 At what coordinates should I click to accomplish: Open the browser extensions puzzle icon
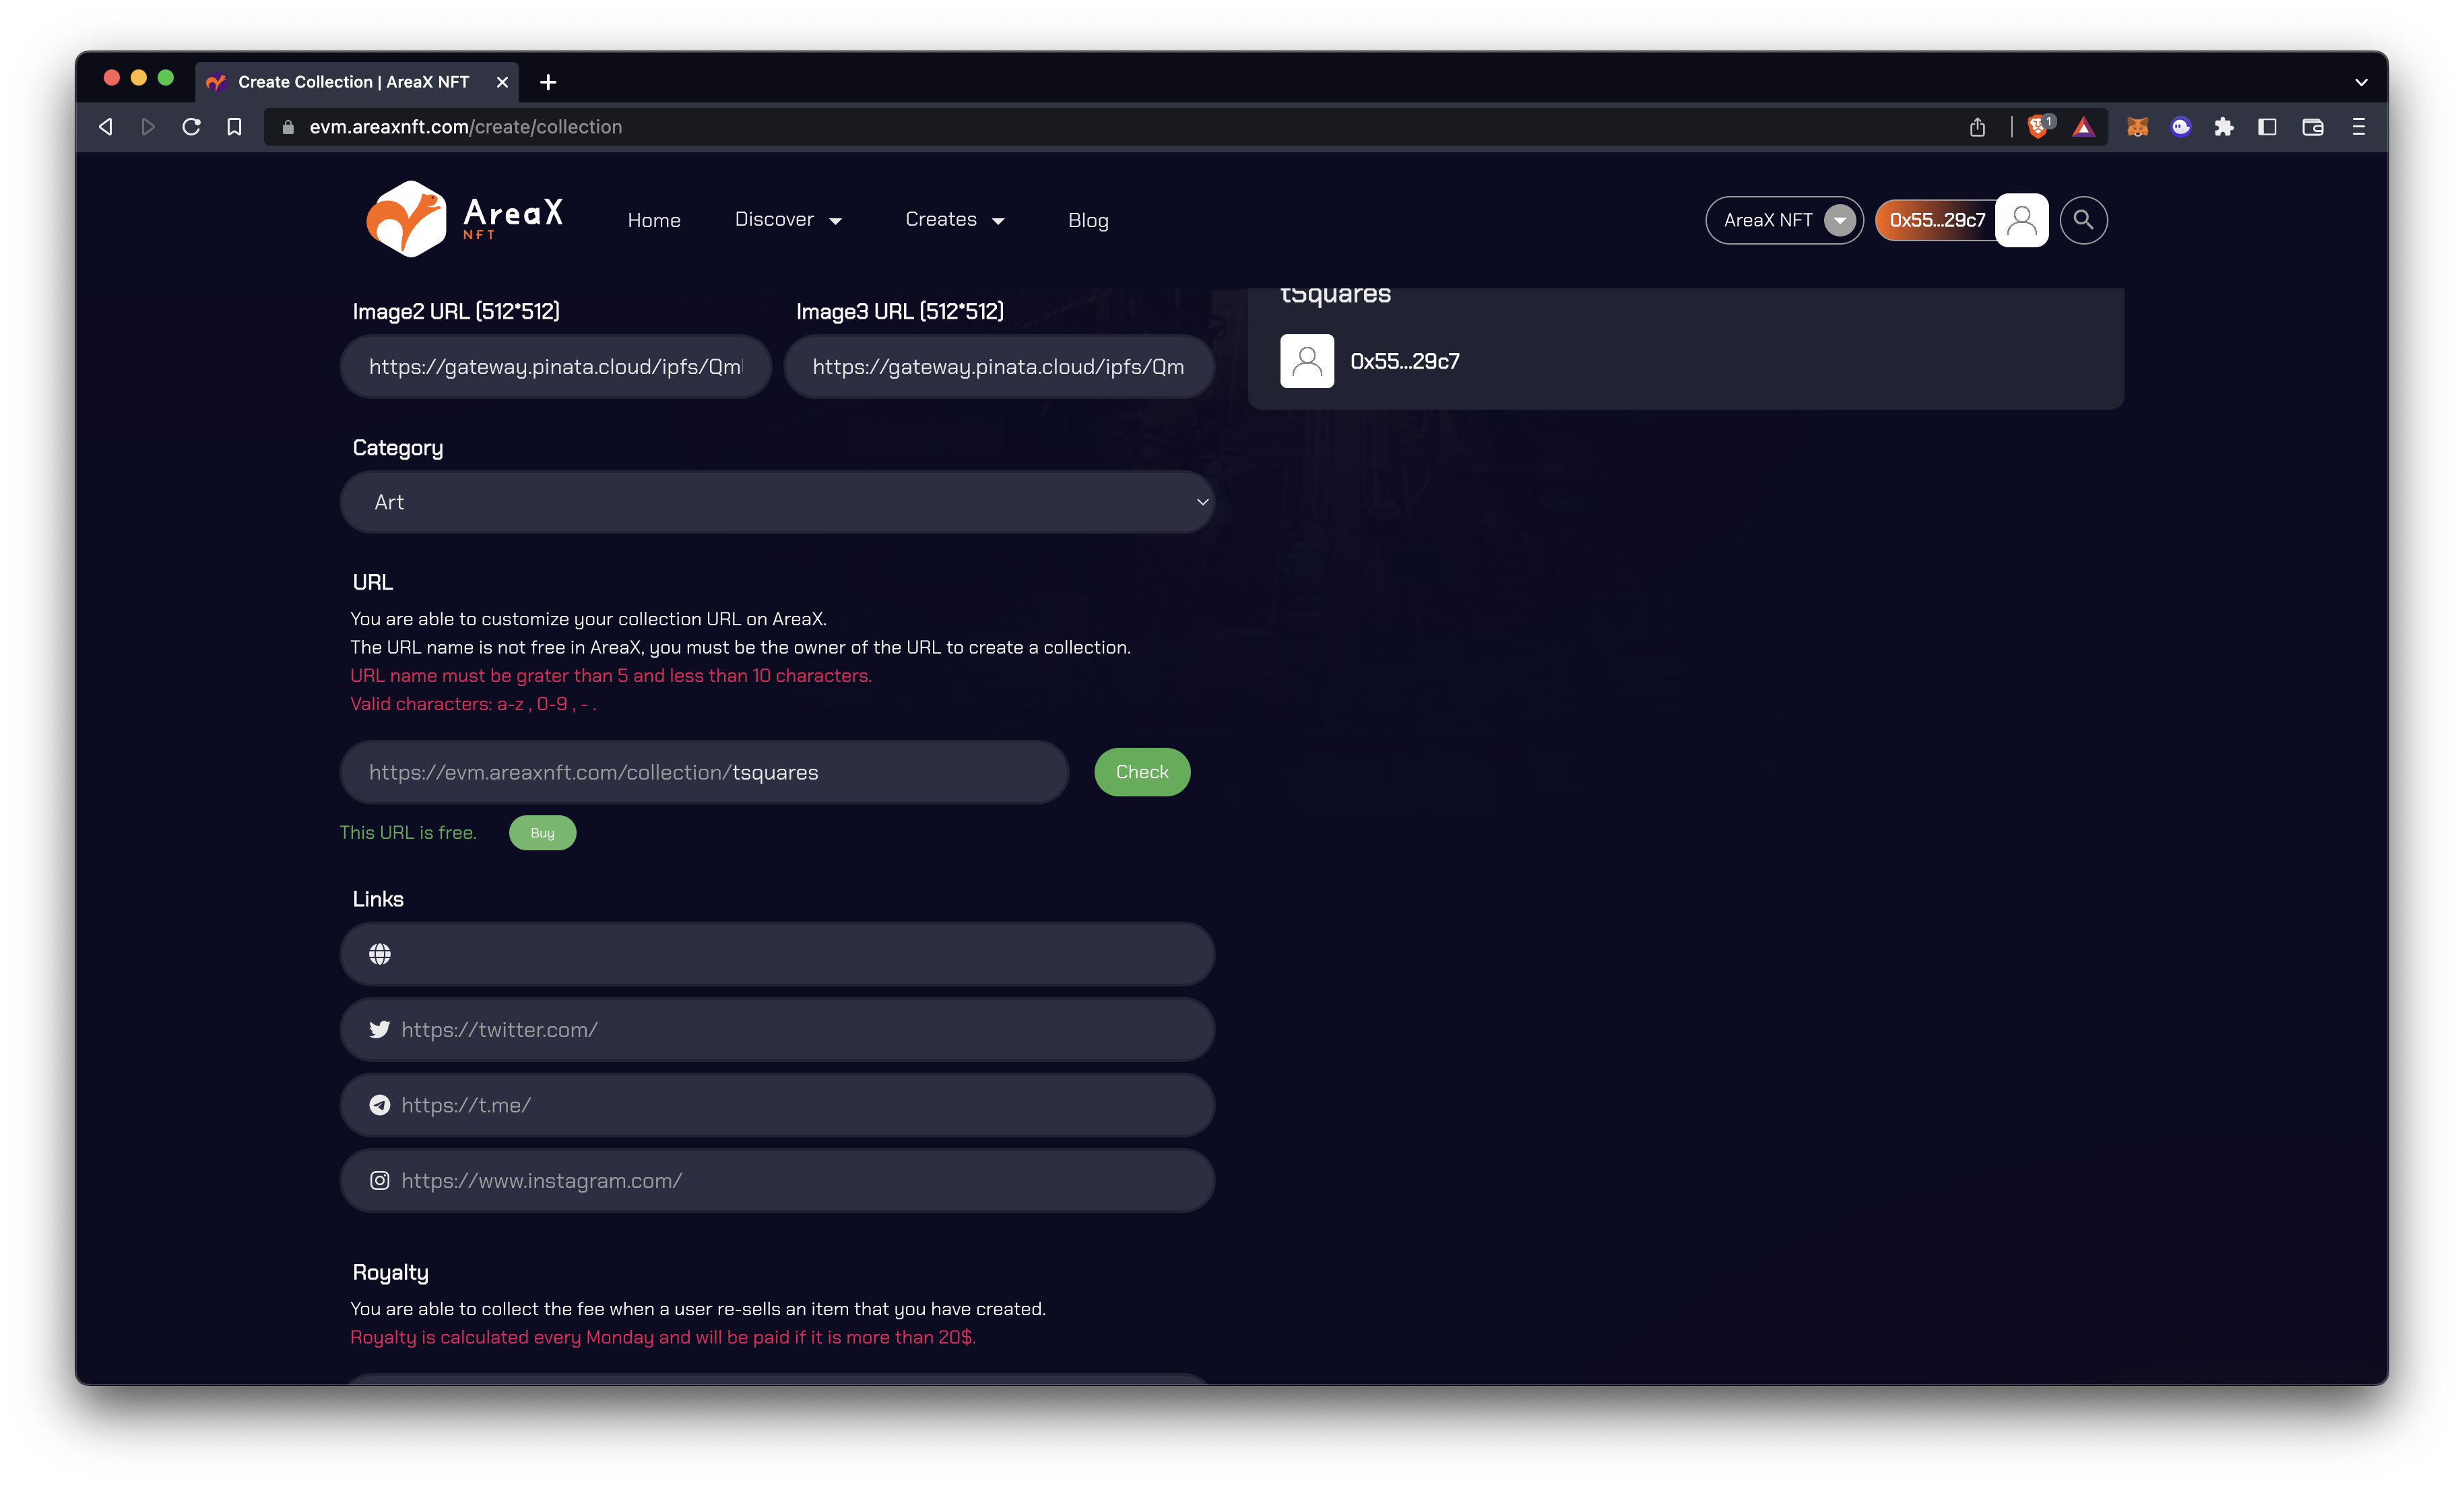click(x=2224, y=127)
